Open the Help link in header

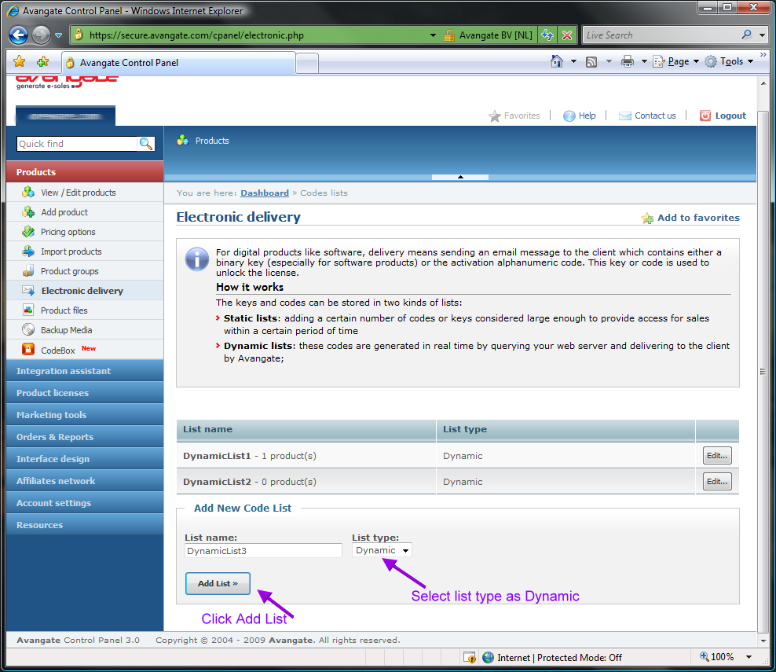[x=580, y=116]
